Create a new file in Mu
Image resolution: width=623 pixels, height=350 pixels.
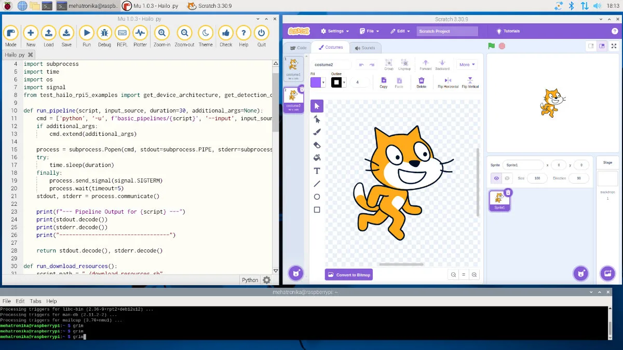(x=31, y=36)
